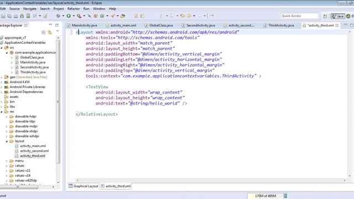Click the heap status 170M of 495M
Image resolution: width=354 pixels, height=199 pixels.
265,196
